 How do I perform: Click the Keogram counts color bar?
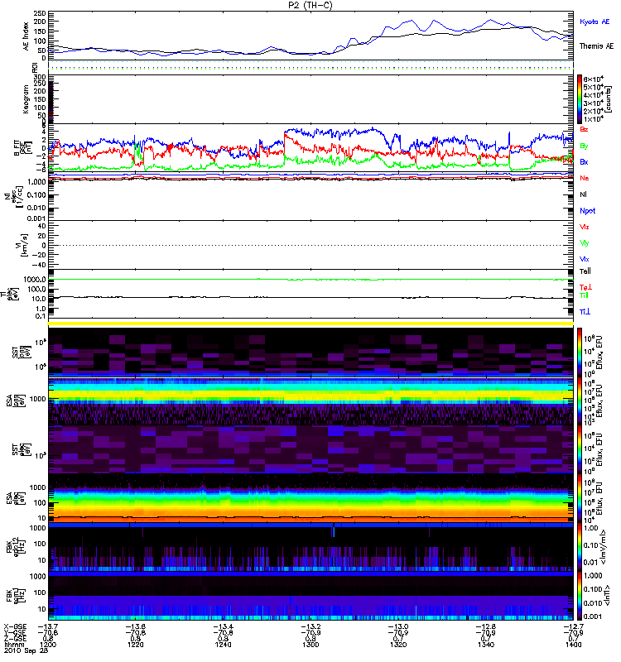click(580, 99)
